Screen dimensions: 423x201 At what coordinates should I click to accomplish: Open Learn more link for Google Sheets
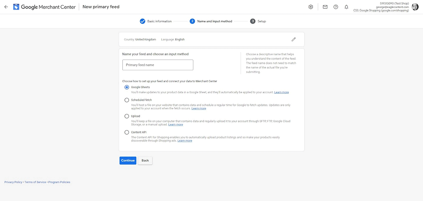tap(281, 92)
